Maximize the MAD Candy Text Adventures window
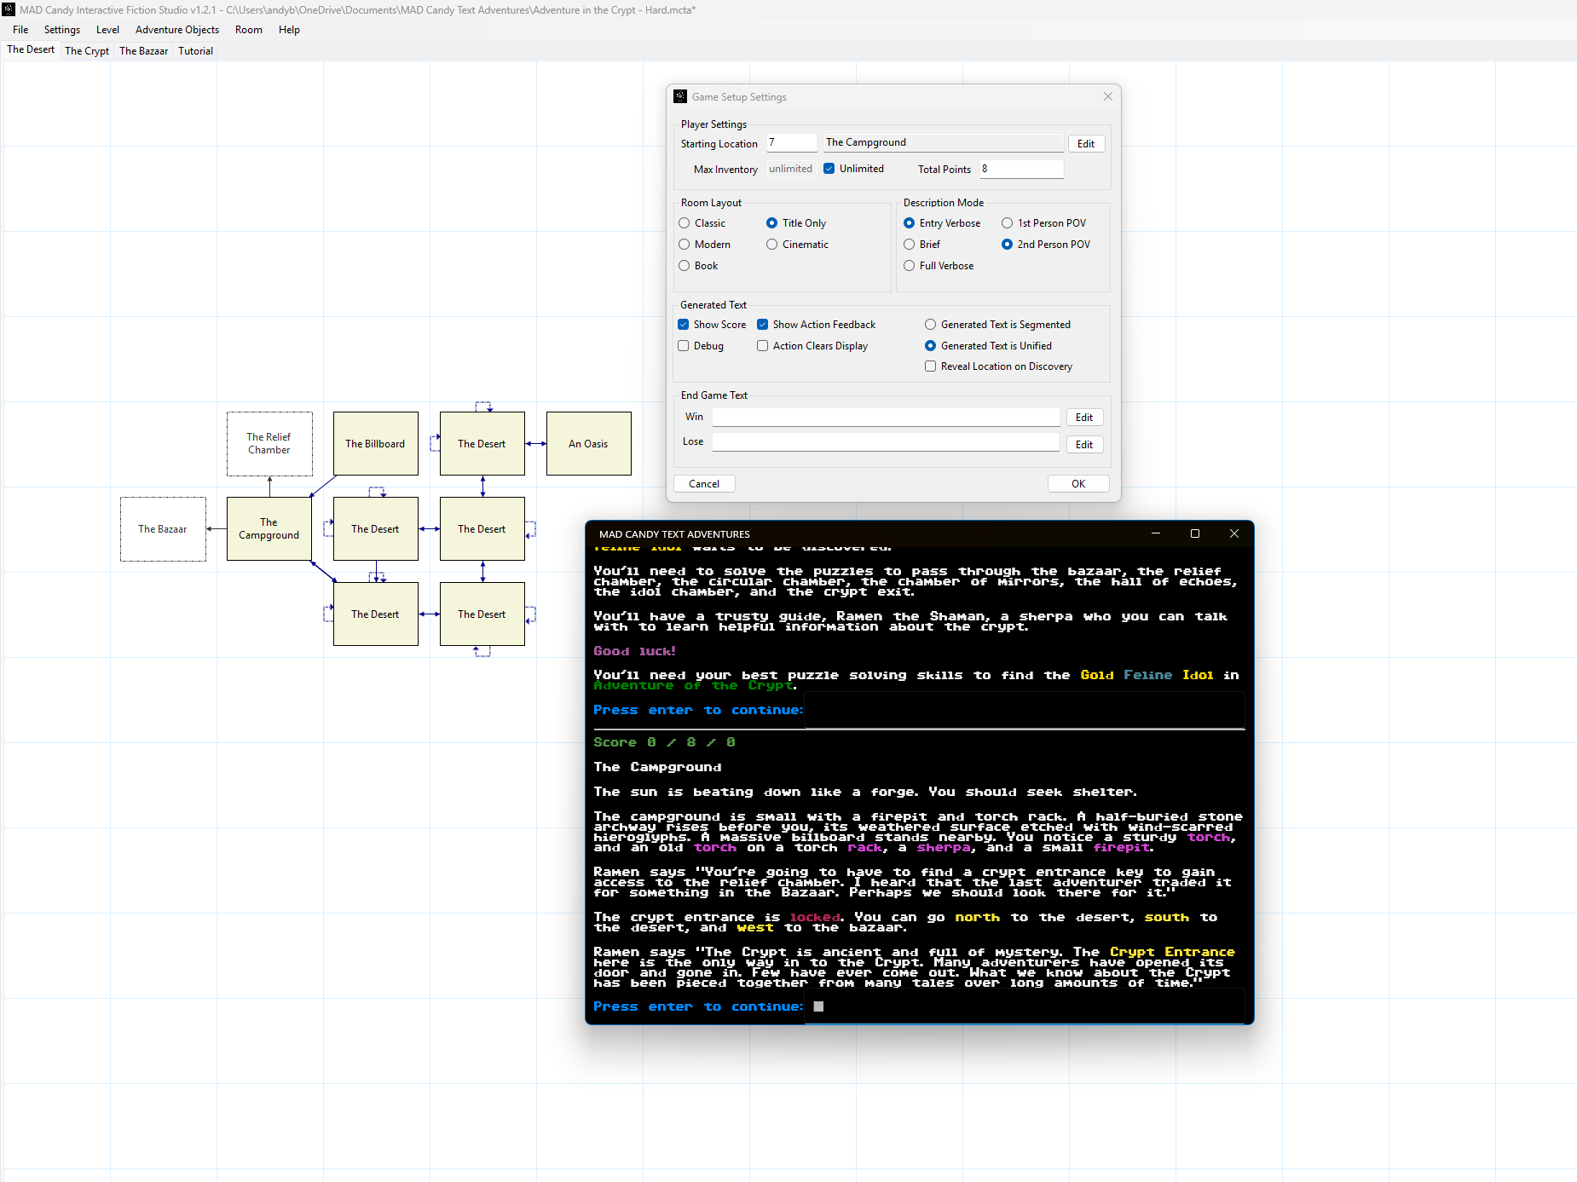Screen dimensions: 1577x1182 (1195, 533)
